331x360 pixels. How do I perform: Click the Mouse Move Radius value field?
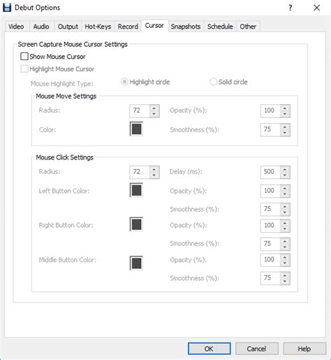(140, 111)
